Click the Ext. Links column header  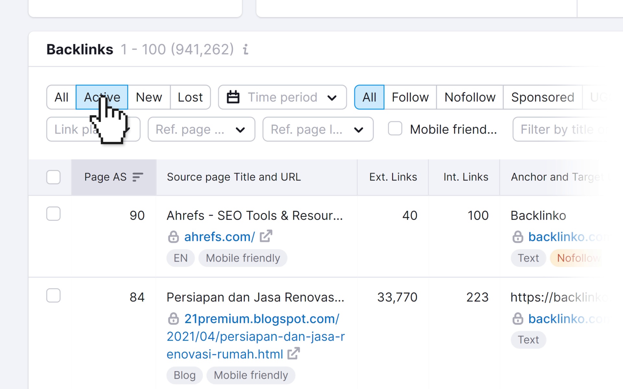393,177
